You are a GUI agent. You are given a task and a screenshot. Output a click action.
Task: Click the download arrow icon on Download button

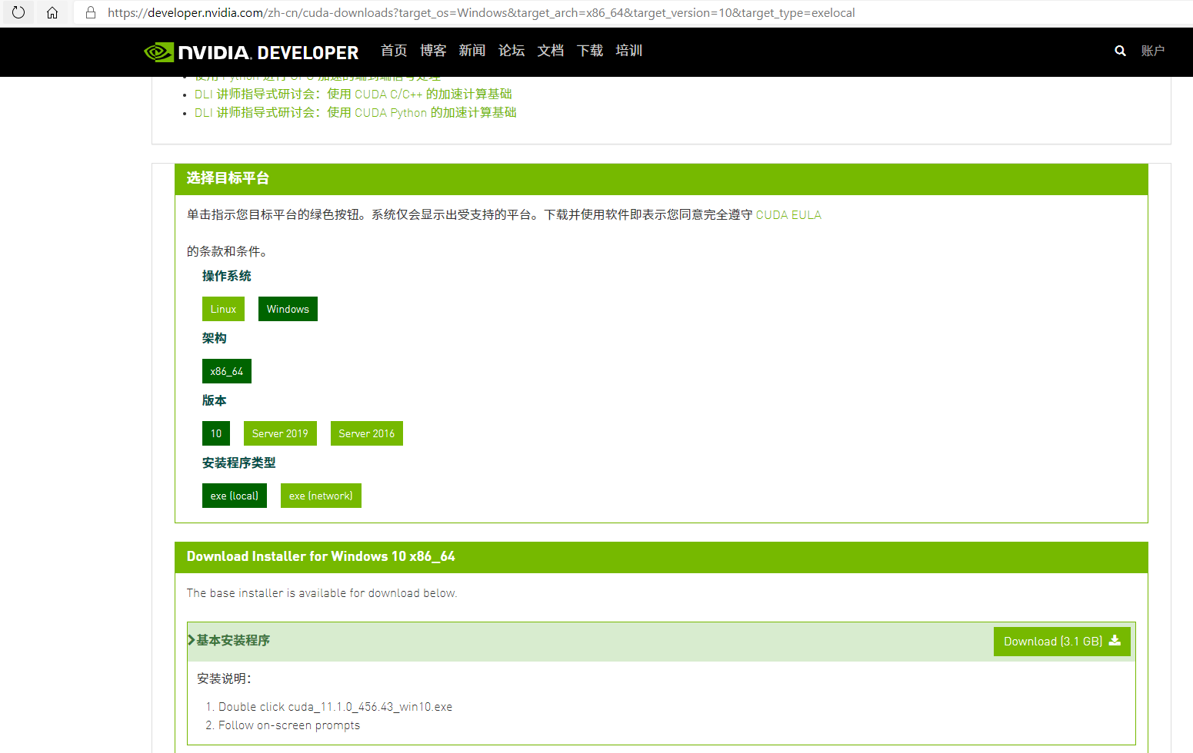click(1115, 640)
